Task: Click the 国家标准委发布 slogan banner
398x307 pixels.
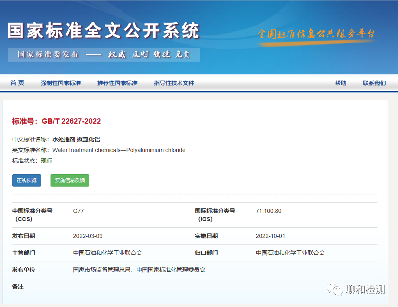Action: (104, 55)
